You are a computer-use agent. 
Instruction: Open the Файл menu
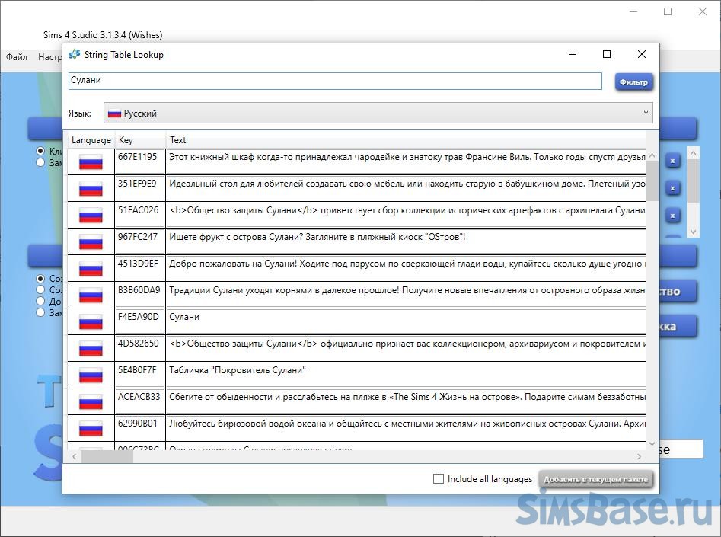point(17,57)
